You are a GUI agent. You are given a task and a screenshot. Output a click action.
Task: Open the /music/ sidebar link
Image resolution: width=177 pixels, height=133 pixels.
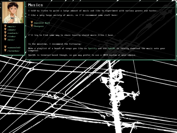click(x=11, y=27)
